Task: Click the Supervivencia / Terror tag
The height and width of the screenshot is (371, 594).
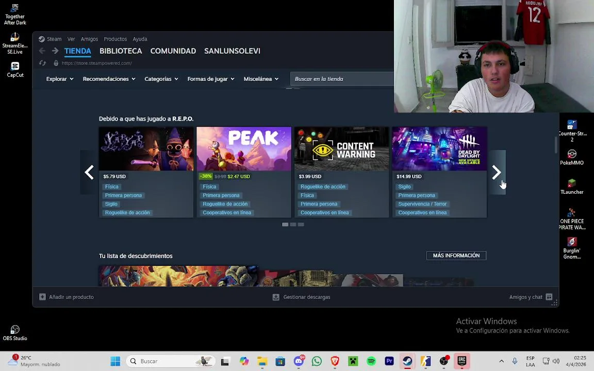Action: coord(422,204)
